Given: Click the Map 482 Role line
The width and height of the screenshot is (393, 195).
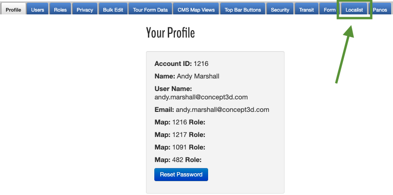Looking at the screenshot, I should point(178,160).
